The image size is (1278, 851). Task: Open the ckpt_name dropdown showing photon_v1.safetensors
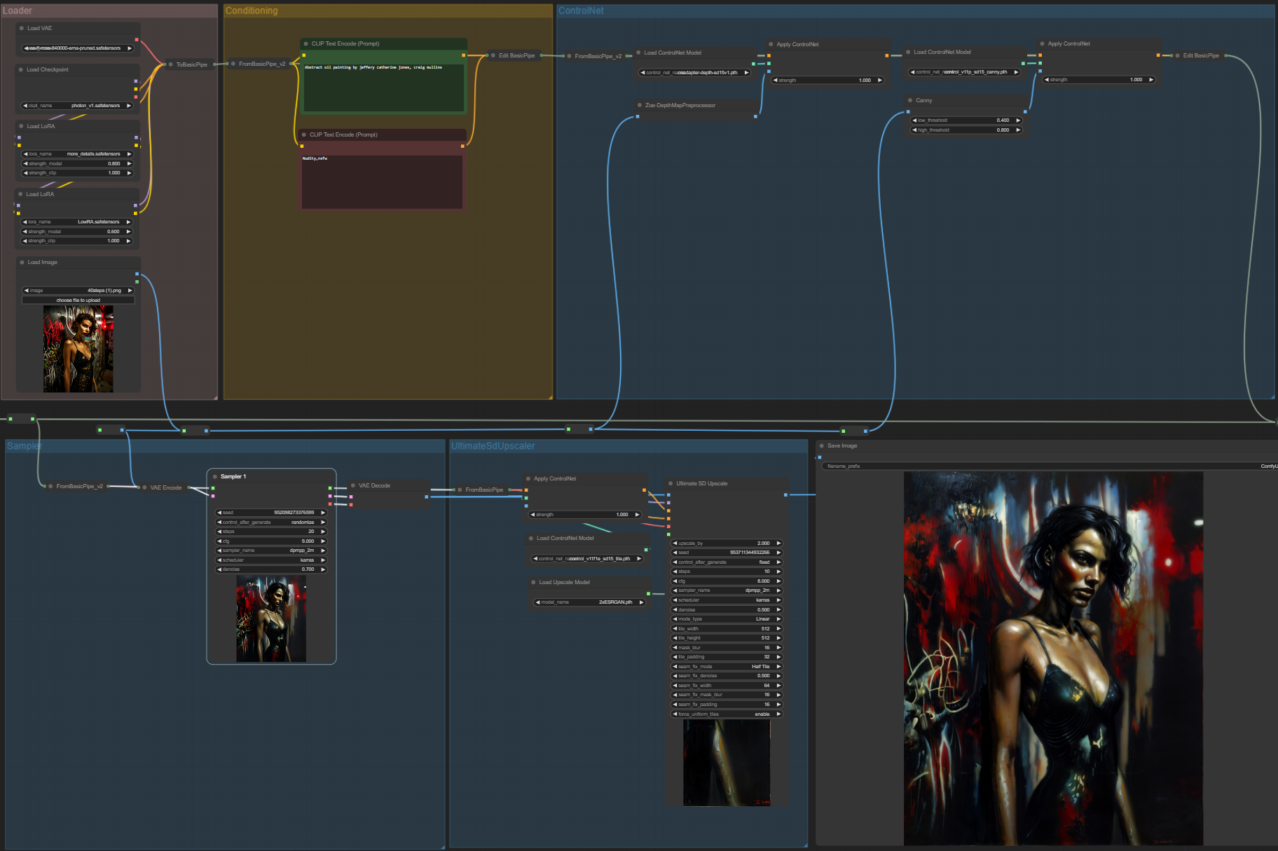click(78, 106)
